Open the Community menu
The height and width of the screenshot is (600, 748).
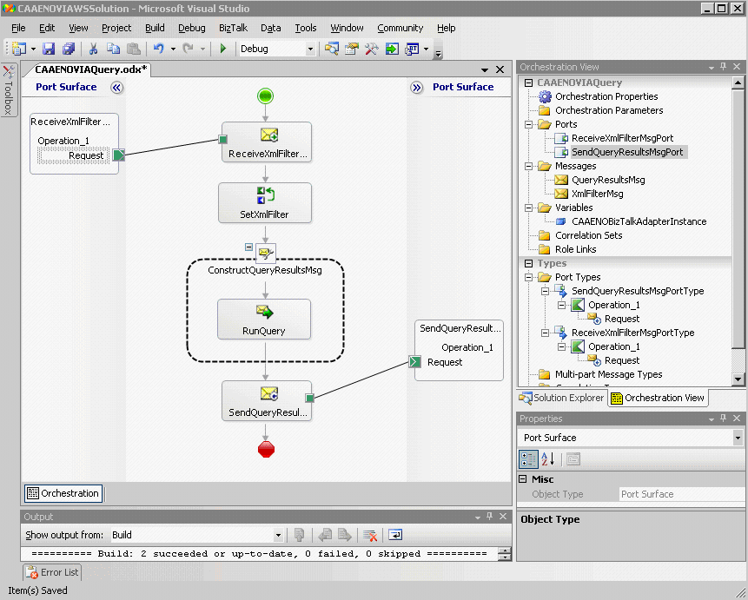[x=400, y=28]
